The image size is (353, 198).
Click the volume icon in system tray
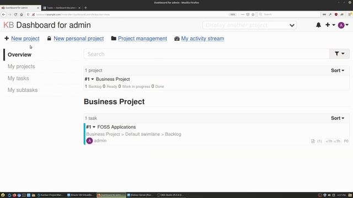(x=329, y=195)
